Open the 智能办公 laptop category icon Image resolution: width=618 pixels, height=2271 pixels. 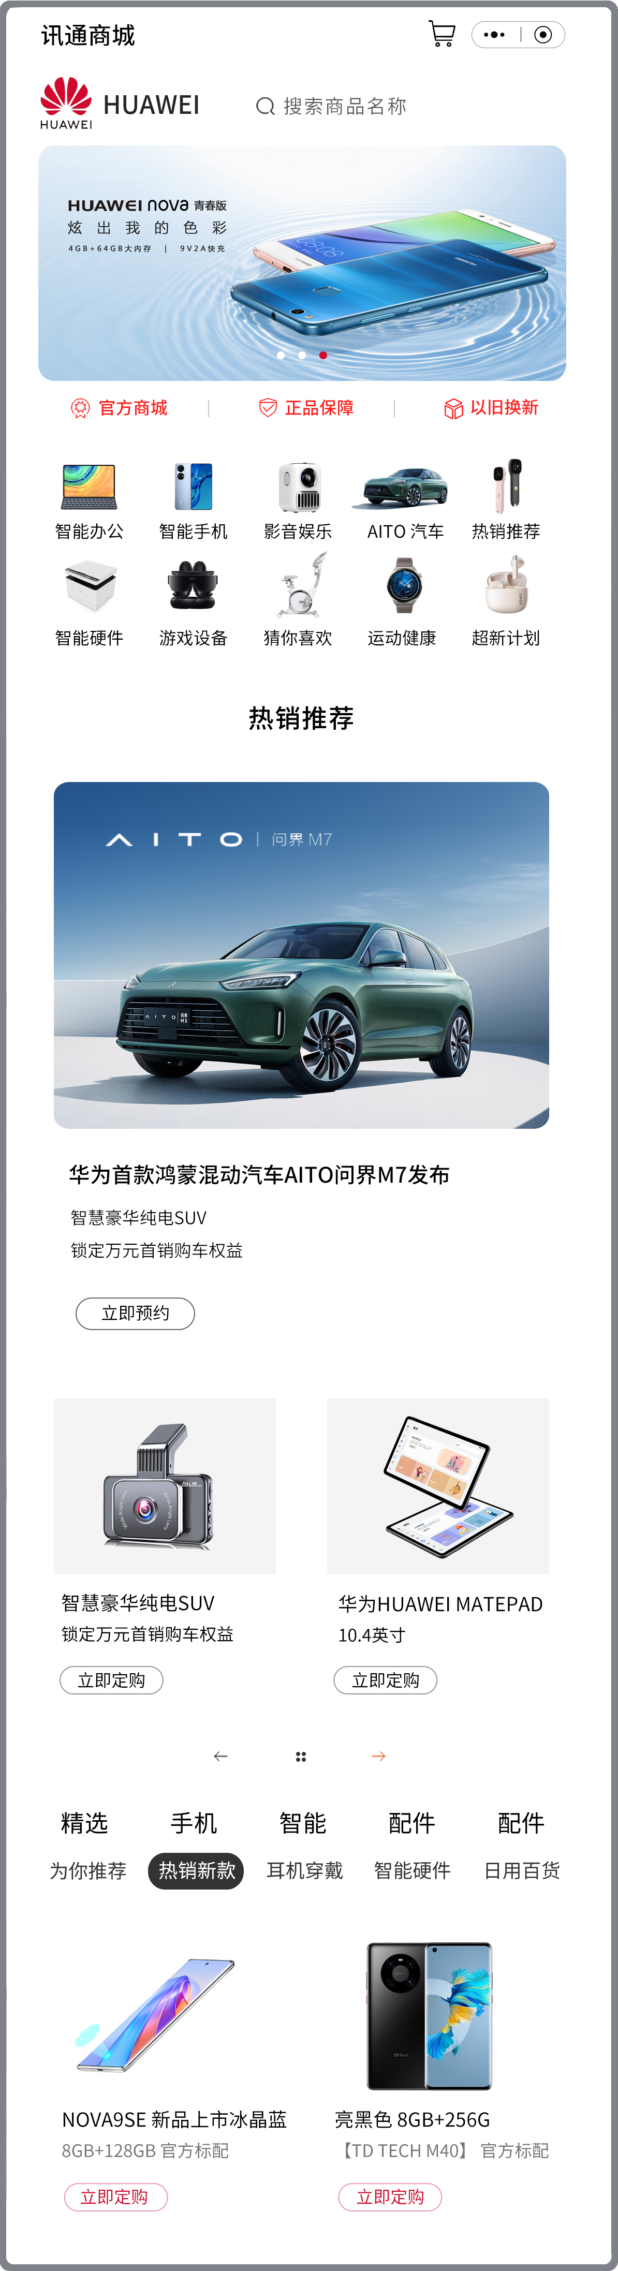[x=89, y=486]
